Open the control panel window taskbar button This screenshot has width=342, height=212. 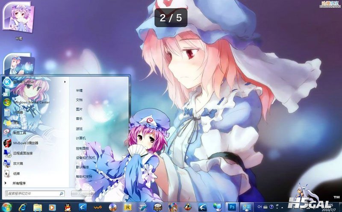tap(247, 207)
